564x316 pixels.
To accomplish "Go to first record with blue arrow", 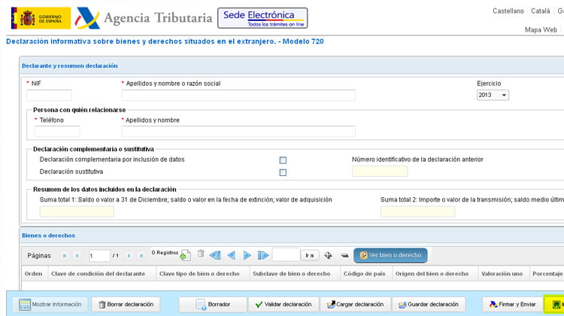I will click(x=215, y=255).
